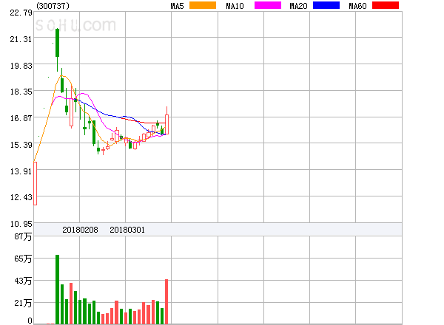Click the magenta MA10 legend swatch
Image resolution: width=444 pixels, height=325 pixels.
point(268,5)
